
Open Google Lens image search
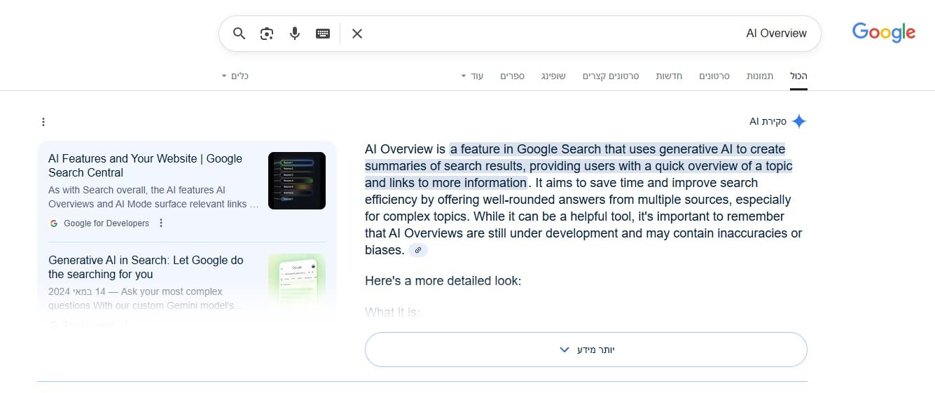267,34
